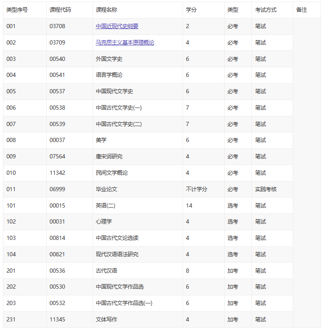Viewport: 323px width, 329px height.
Task: Select course code 00536
Action: 57,271
